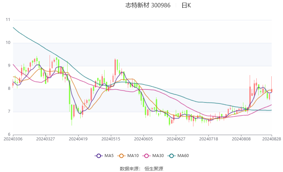This screenshot has height=172, width=283.
Task: Click the 20240605 date axis label
Action: (143, 139)
